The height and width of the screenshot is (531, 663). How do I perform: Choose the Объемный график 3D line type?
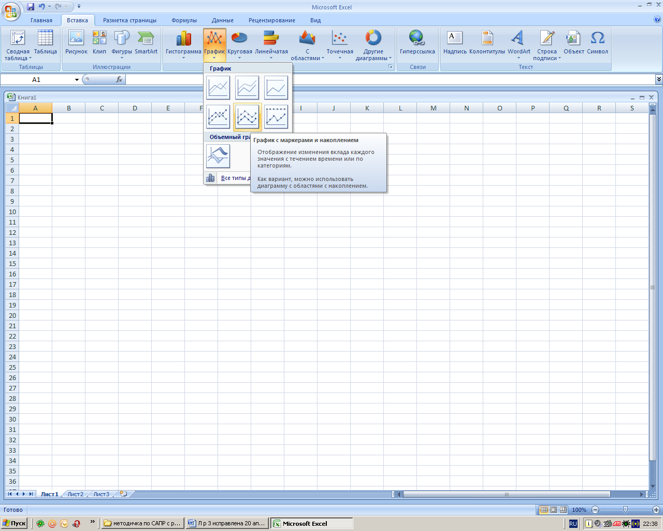[x=218, y=156]
